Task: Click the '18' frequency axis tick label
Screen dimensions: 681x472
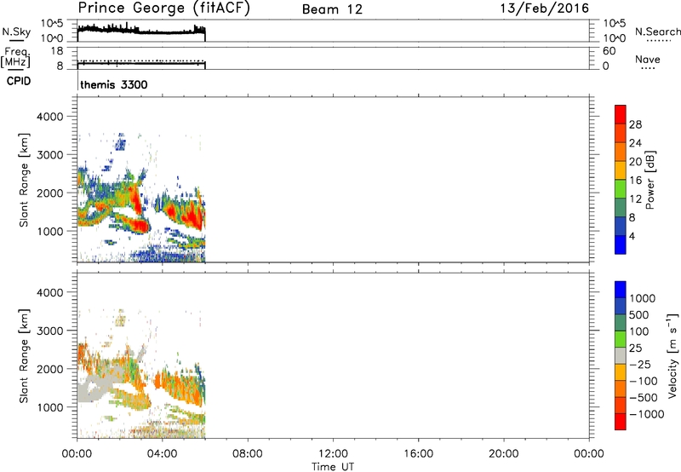Action: 57,51
